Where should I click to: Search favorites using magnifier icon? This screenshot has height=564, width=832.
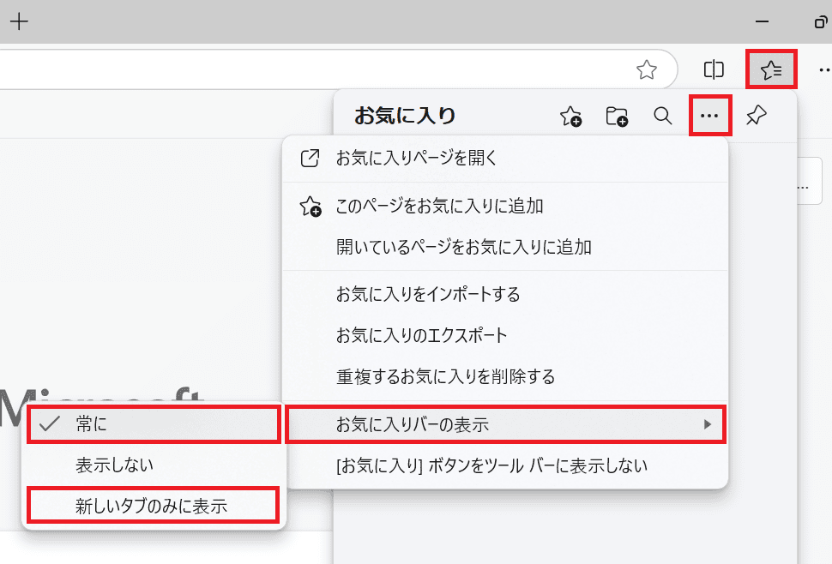tap(663, 116)
